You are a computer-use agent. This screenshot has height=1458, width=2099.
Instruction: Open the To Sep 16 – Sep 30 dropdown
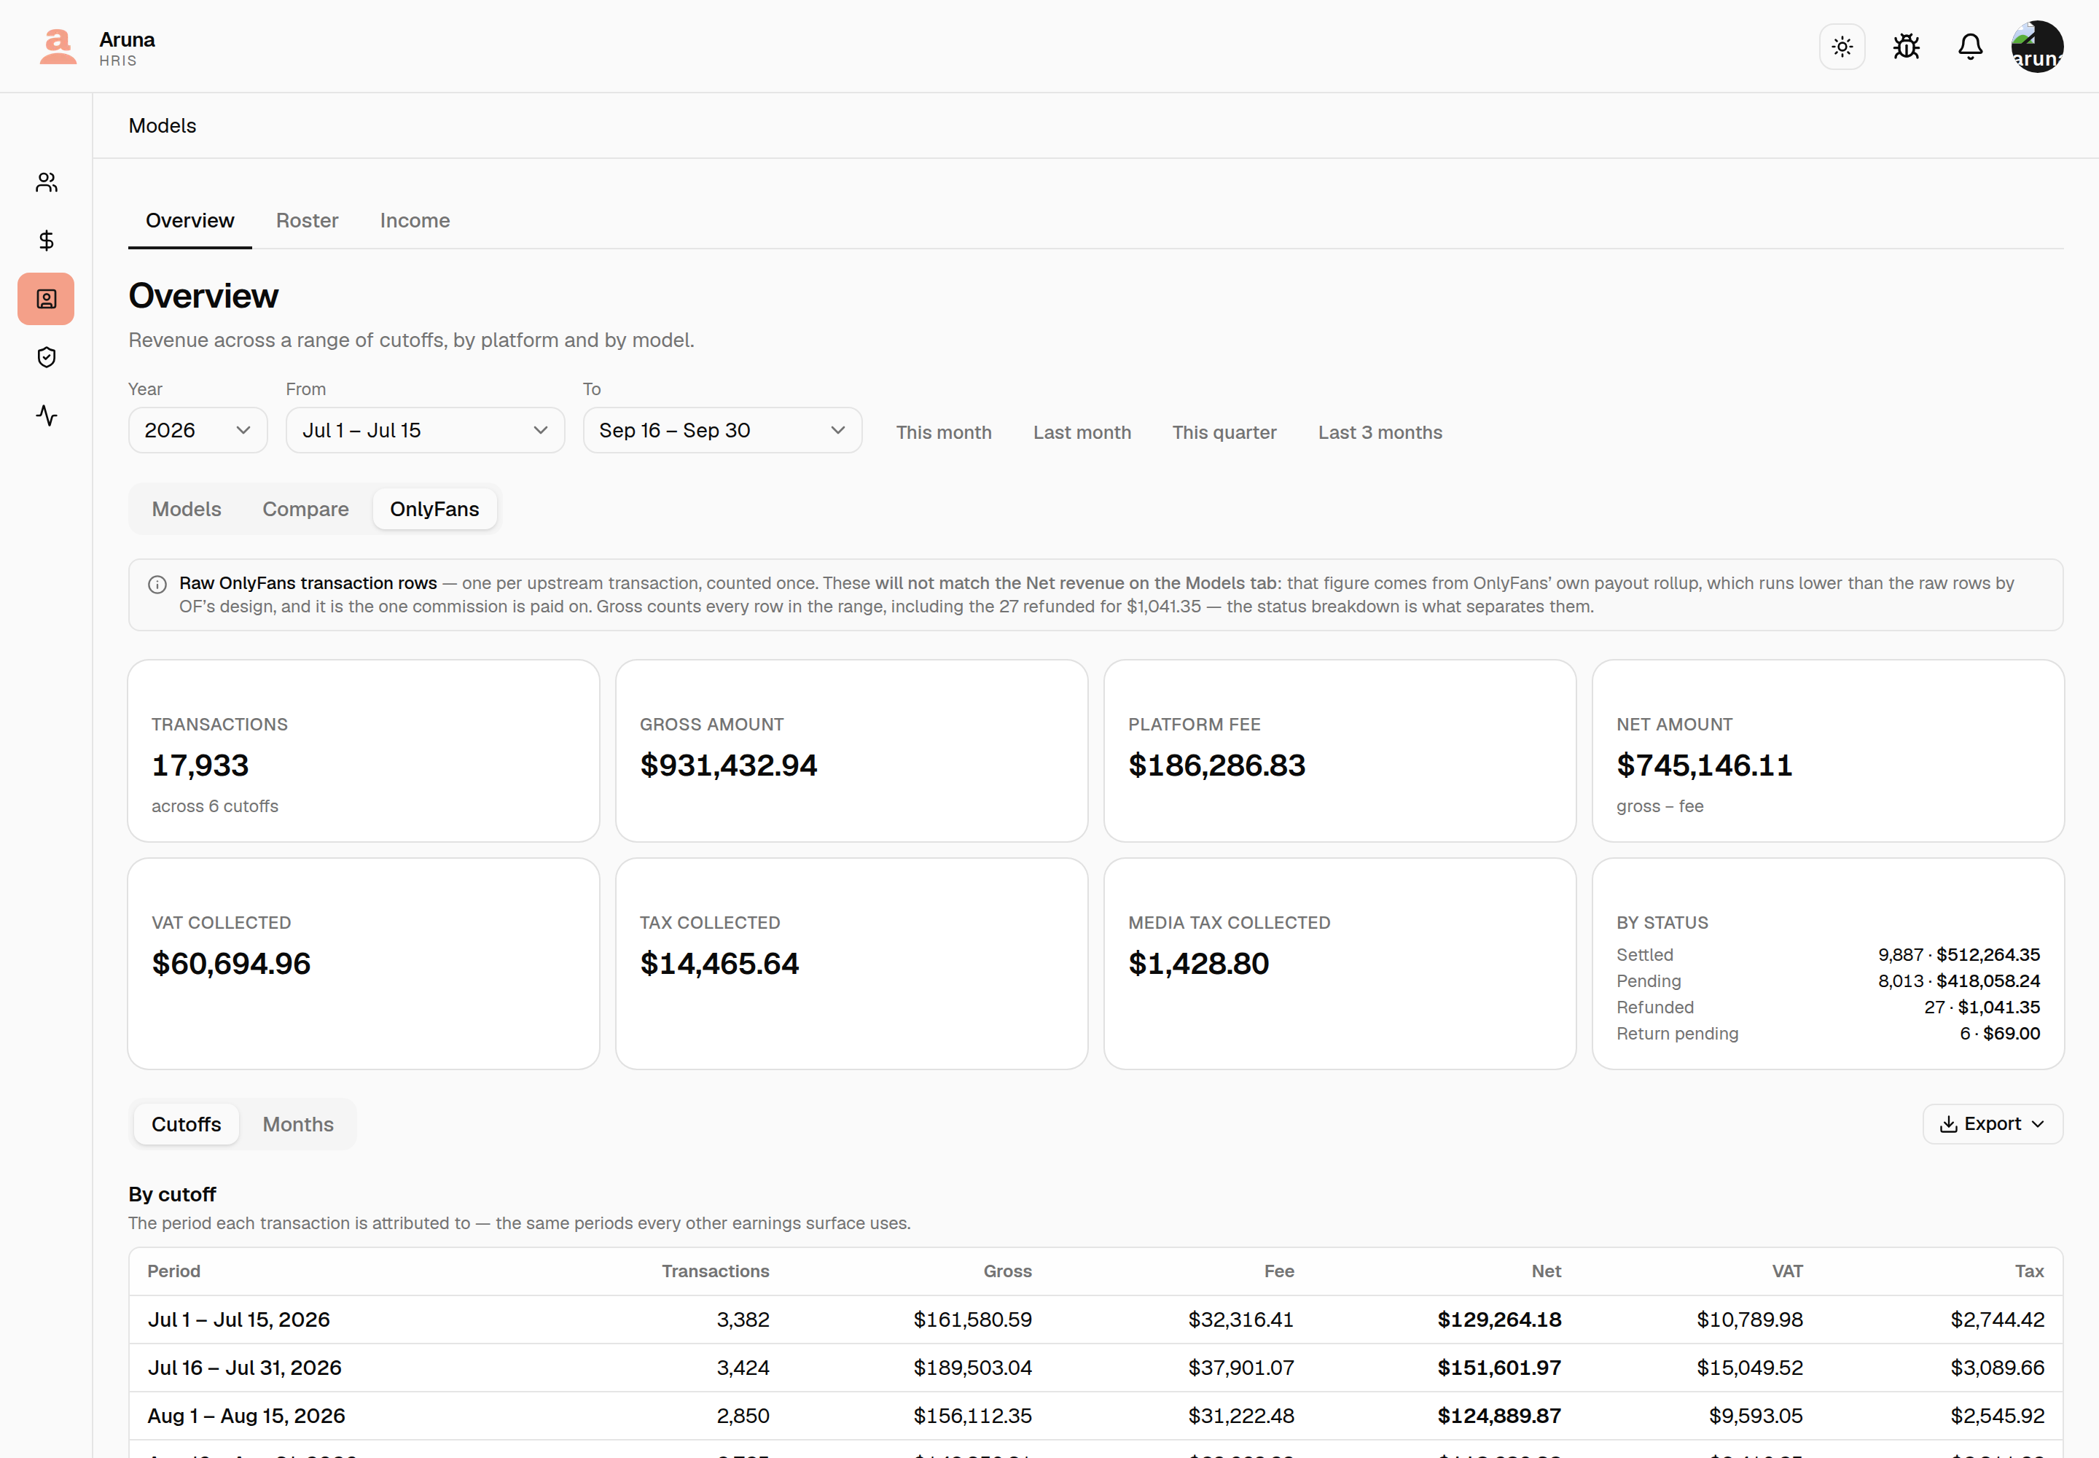pos(722,430)
